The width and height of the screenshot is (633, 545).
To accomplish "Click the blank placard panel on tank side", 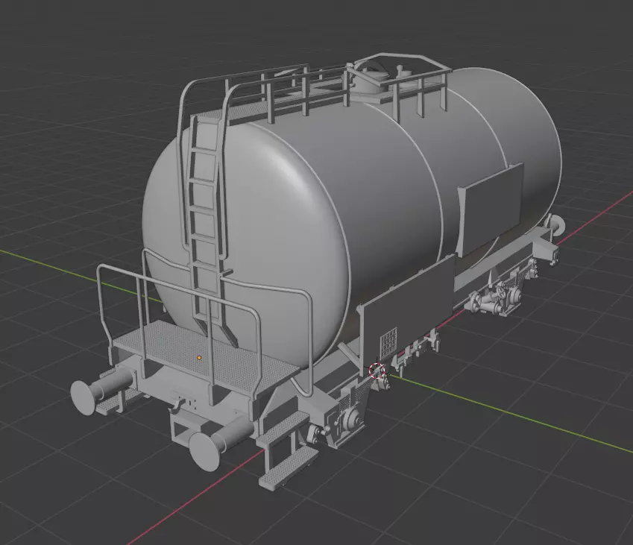I will click(491, 210).
